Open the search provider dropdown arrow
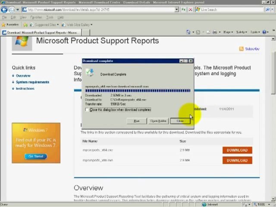 (x=273, y=9)
